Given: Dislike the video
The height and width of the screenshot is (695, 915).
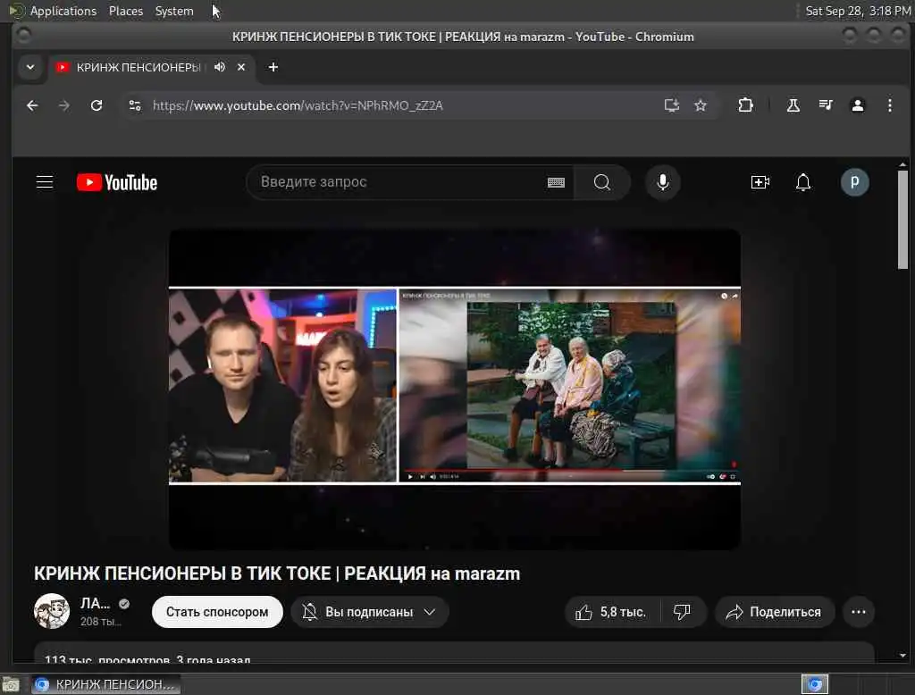Looking at the screenshot, I should 682,612.
